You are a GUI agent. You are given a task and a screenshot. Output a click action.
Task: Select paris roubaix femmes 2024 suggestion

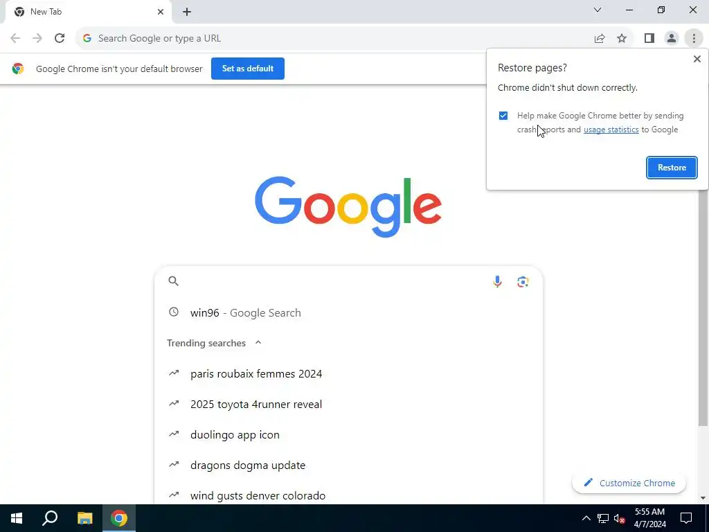[348, 373]
